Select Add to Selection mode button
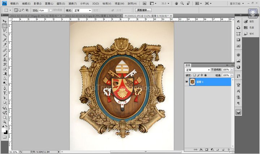This screenshot has width=260, height=154. point(19,10)
